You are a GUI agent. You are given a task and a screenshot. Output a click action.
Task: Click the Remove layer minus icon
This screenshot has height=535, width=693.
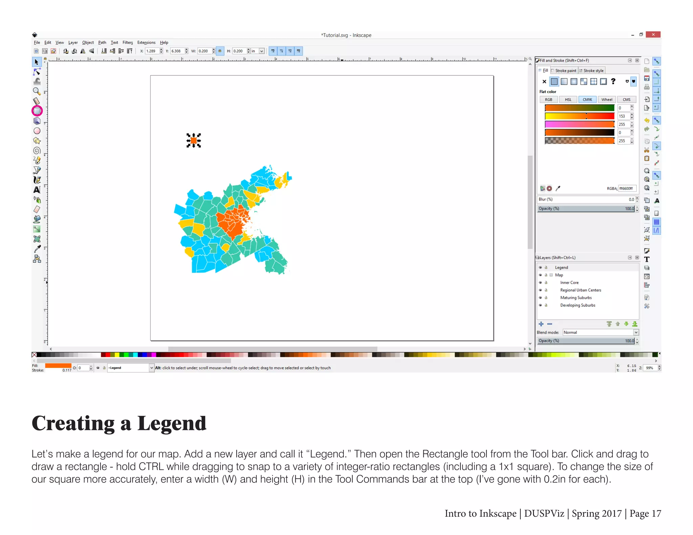click(x=550, y=324)
